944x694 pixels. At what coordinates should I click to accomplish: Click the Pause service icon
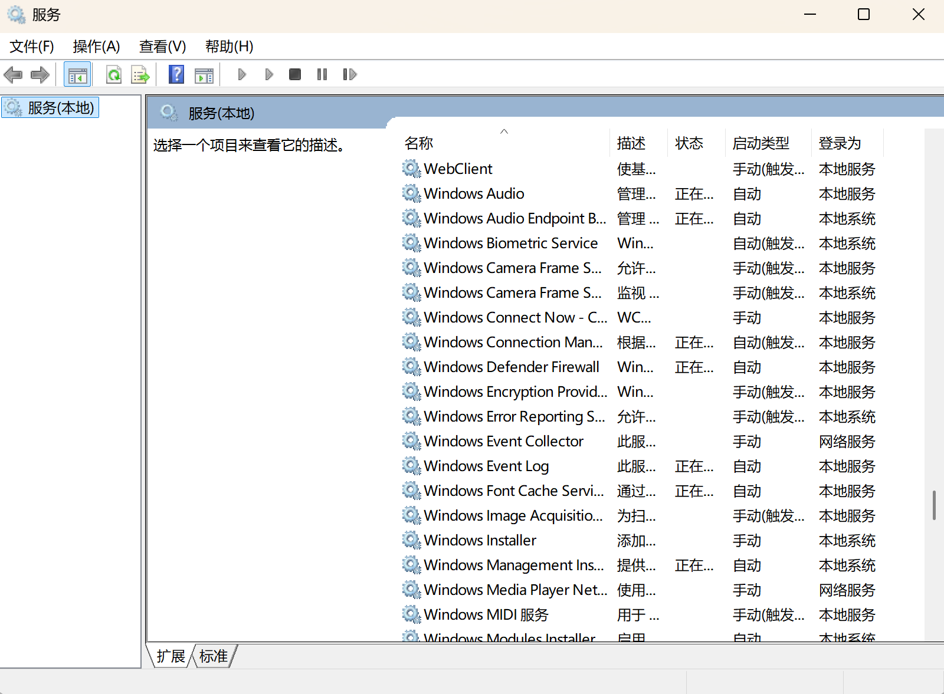[322, 74]
